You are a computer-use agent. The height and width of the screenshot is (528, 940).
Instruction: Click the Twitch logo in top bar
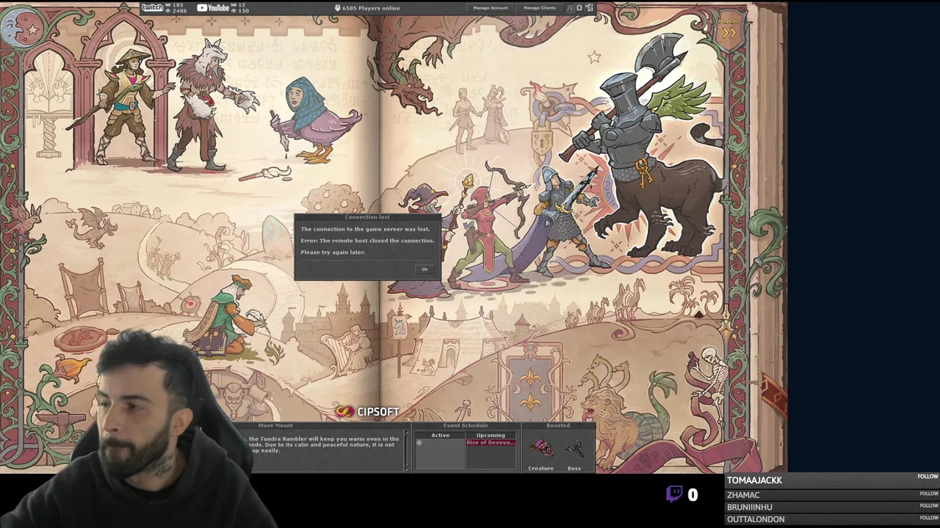[x=152, y=7]
